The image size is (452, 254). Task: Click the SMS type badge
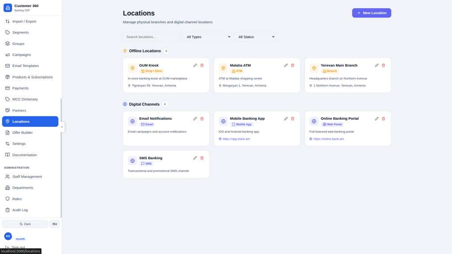coord(146,164)
